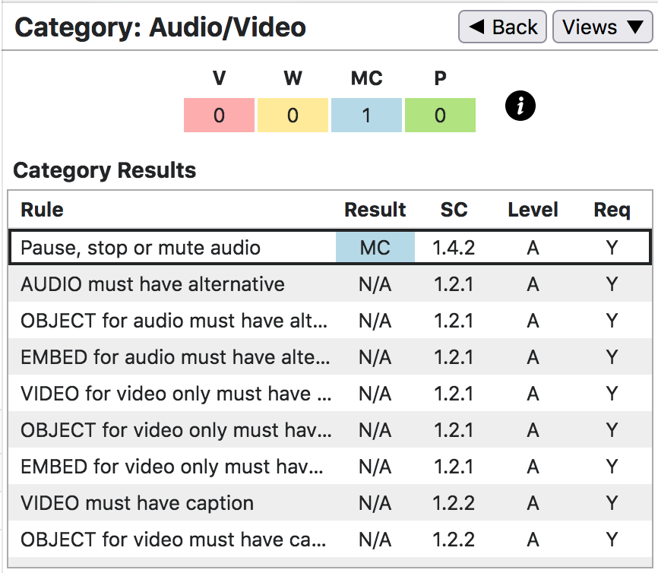The width and height of the screenshot is (658, 573).
Task: Go back with the Back button
Action: (x=503, y=27)
